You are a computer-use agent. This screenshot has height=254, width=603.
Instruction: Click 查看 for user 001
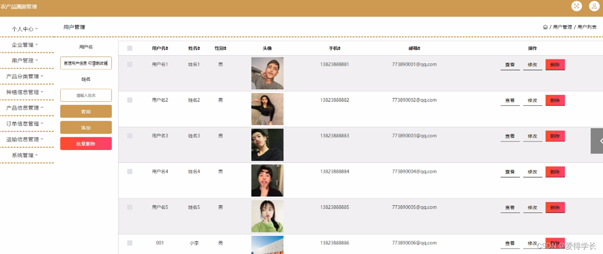[x=510, y=244]
